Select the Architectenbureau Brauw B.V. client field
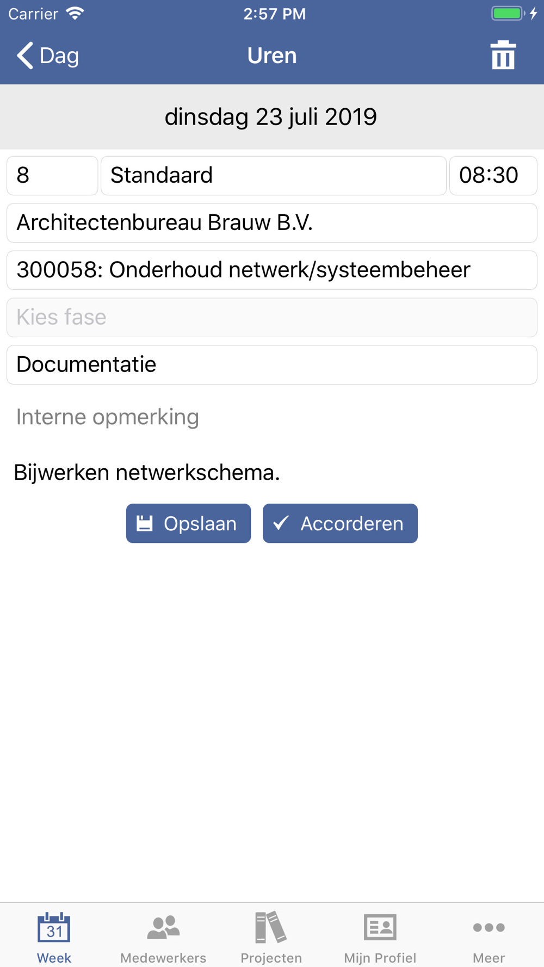Image resolution: width=544 pixels, height=967 pixels. [x=272, y=223]
